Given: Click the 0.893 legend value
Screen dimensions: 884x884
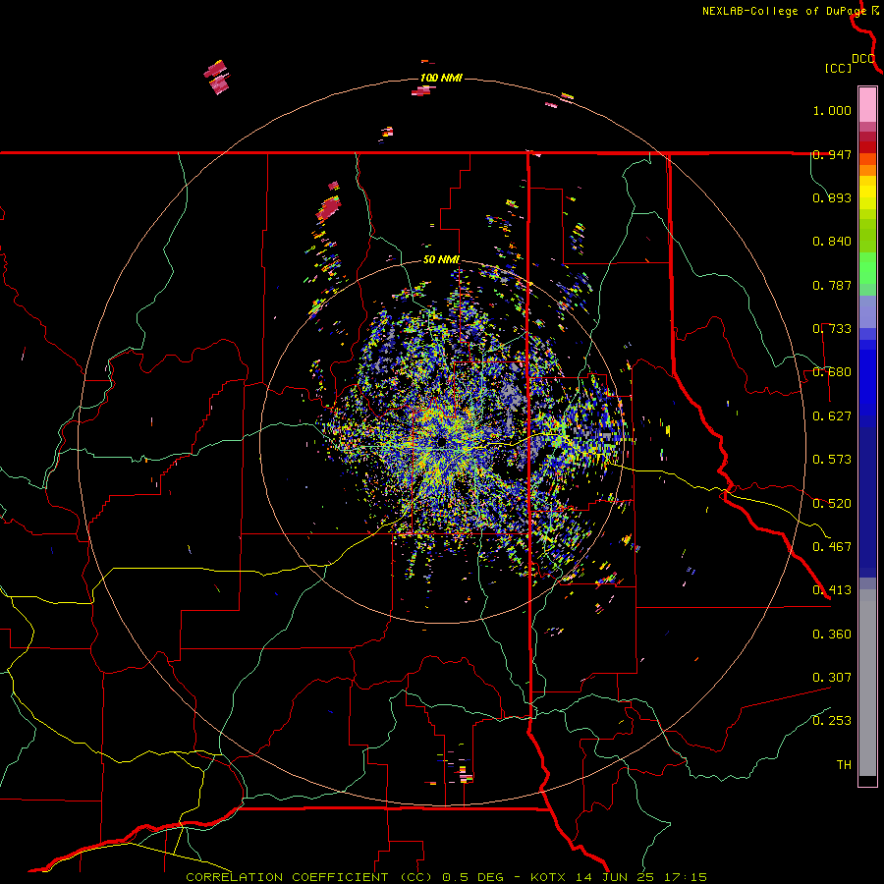Looking at the screenshot, I should 832,197.
